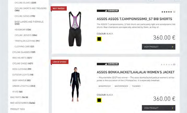Viewport: 187px width, 113px height.
Task: Select black colour swatch for women's jacket
Action: click(99, 100)
